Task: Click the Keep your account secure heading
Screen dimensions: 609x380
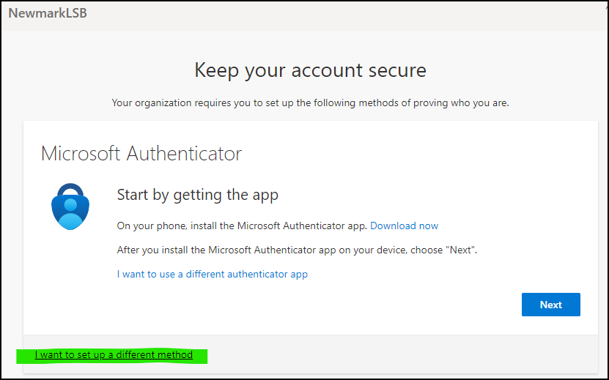Action: (x=310, y=70)
